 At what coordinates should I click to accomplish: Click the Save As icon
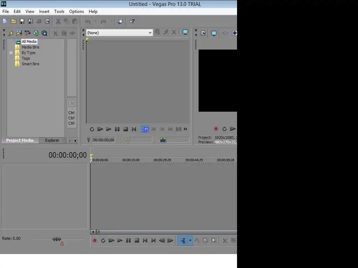30,21
